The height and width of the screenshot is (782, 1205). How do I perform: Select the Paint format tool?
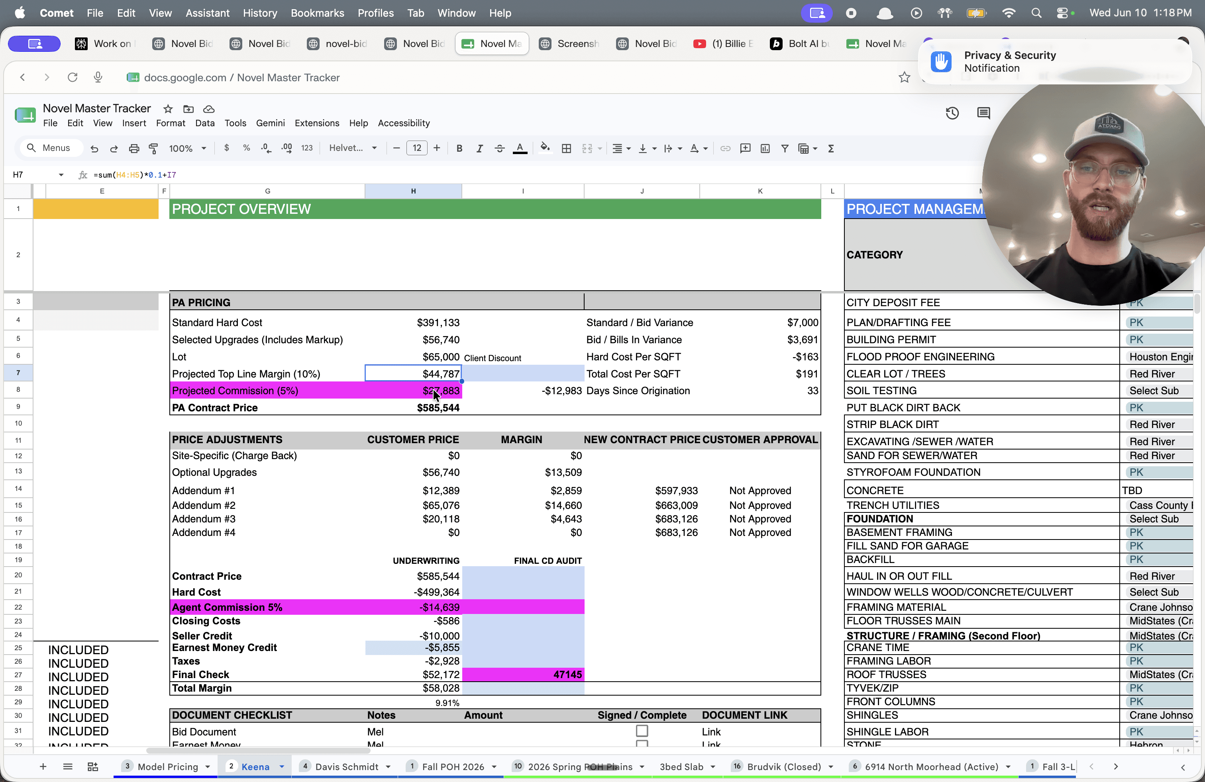[x=153, y=148]
